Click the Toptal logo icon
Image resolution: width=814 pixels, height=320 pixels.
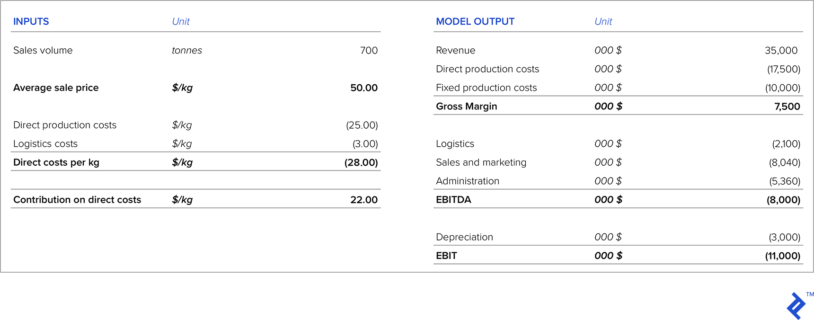point(796,306)
